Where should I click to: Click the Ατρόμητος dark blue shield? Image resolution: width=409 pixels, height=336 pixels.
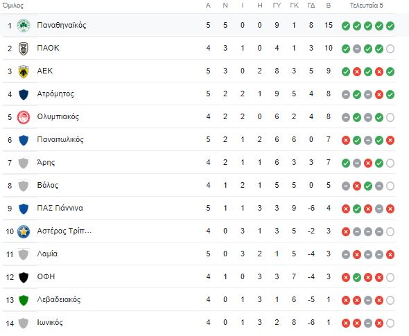click(x=24, y=94)
